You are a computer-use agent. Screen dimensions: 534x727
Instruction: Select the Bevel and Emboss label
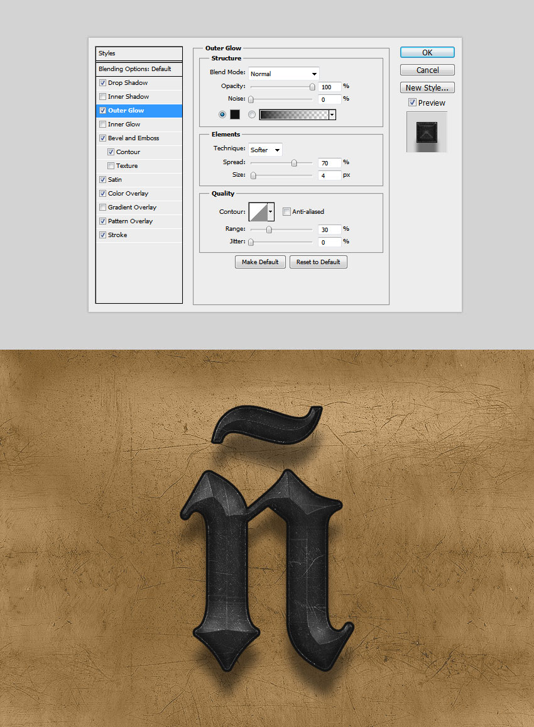click(133, 138)
